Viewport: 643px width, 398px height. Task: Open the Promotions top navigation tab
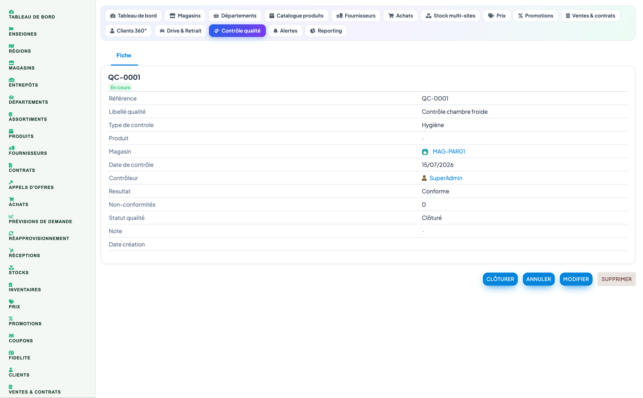click(536, 16)
